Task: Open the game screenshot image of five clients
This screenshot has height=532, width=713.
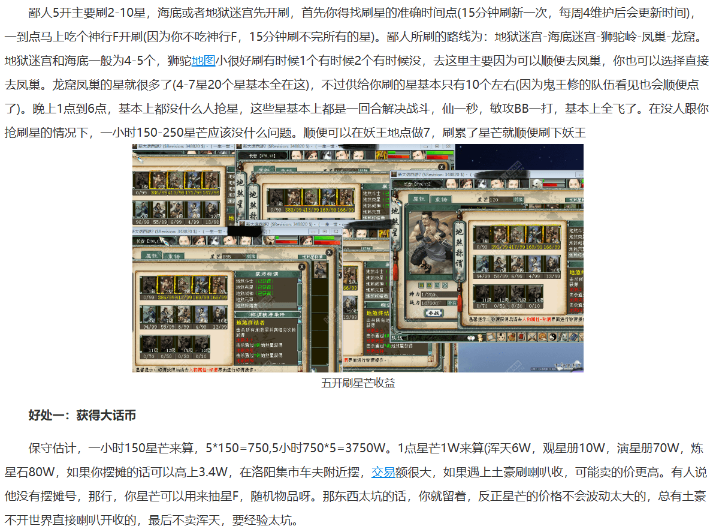Action: (358, 258)
